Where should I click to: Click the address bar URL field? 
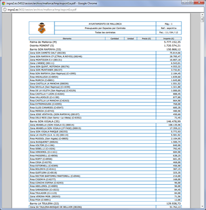tap(104, 10)
